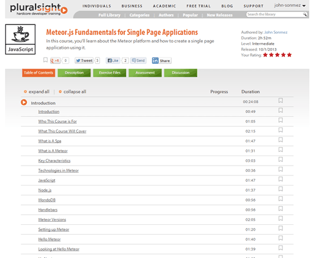Click the search magnifier icon
The image size is (316, 258).
tap(305, 14)
